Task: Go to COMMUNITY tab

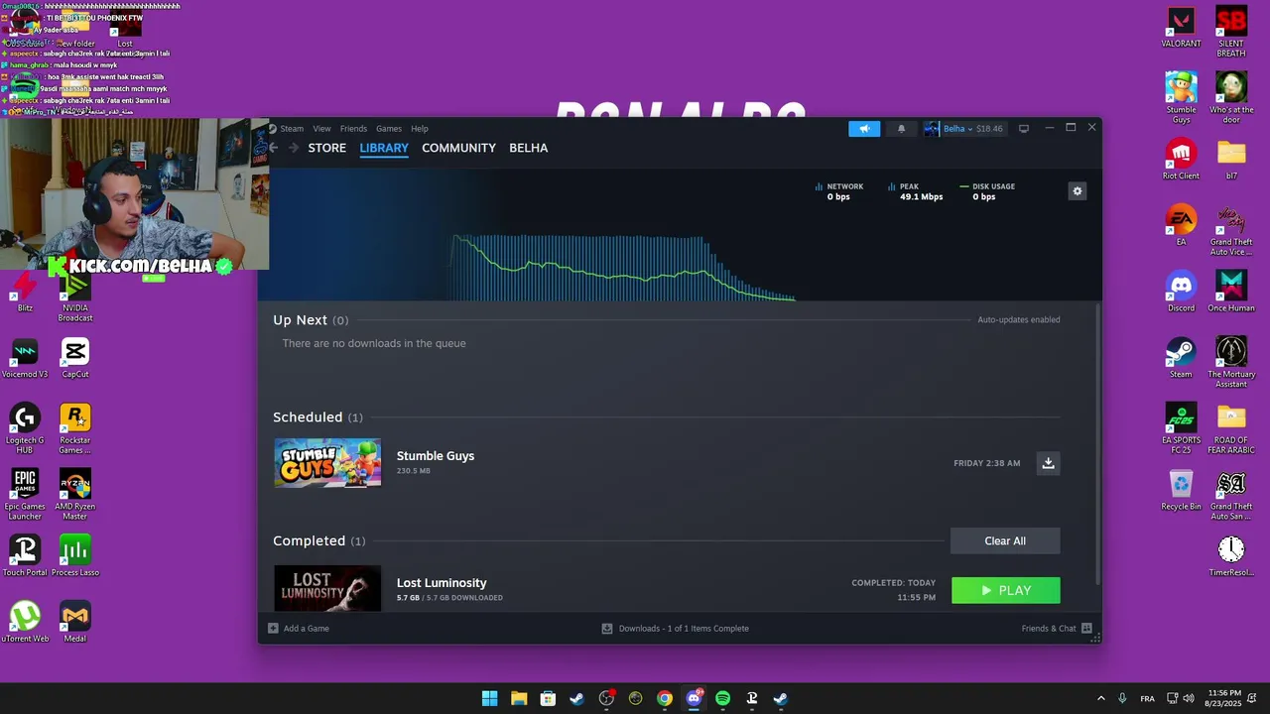Action: 458,148
